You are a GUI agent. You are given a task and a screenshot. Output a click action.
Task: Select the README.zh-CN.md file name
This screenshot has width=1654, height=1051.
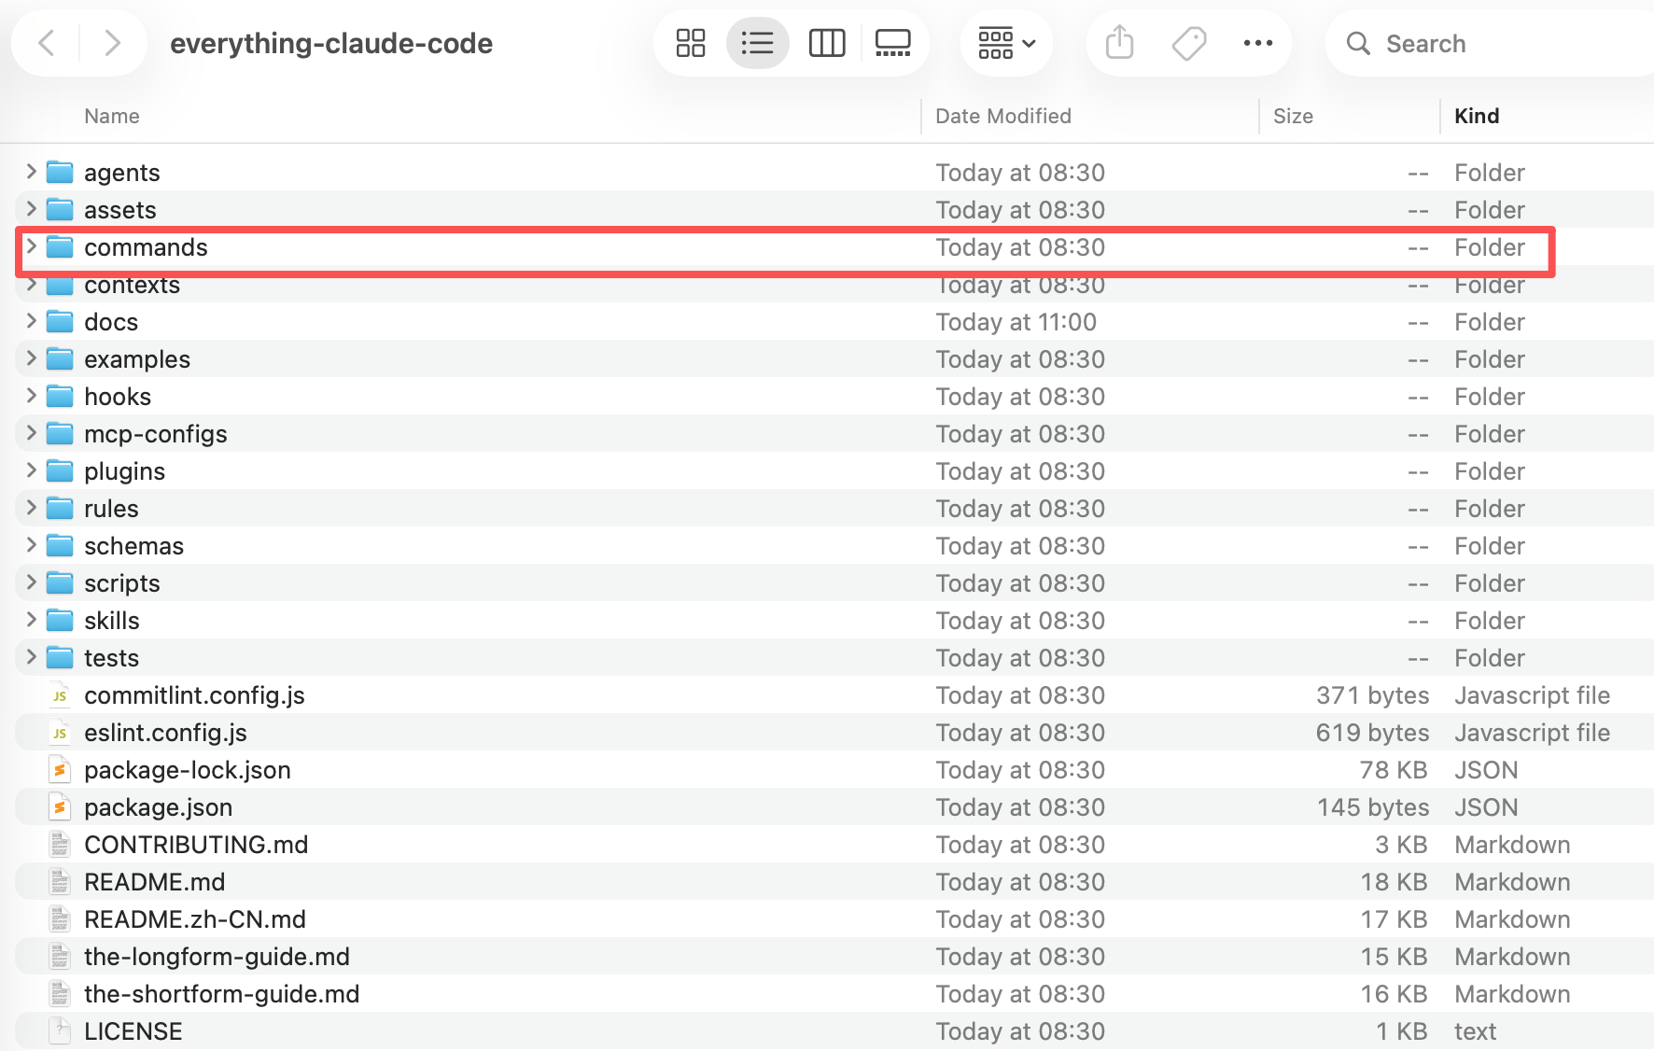point(195,919)
